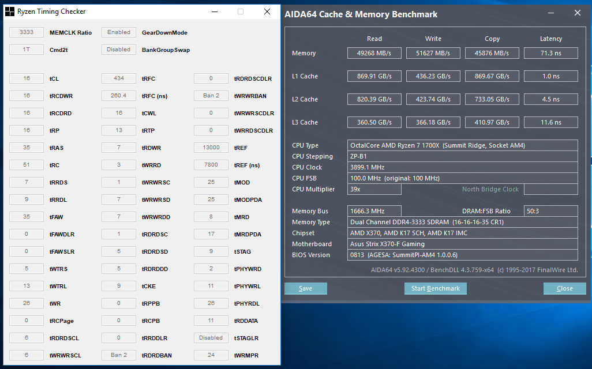The width and height of the screenshot is (592, 369).
Task: Click the tRFC value field showing 434
Action: pyautogui.click(x=118, y=78)
